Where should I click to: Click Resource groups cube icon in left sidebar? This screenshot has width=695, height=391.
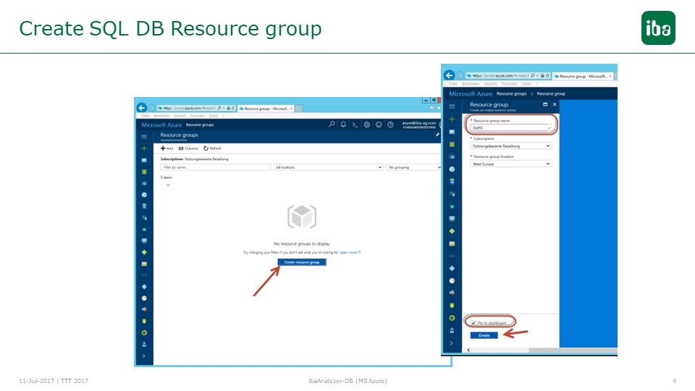tap(144, 183)
